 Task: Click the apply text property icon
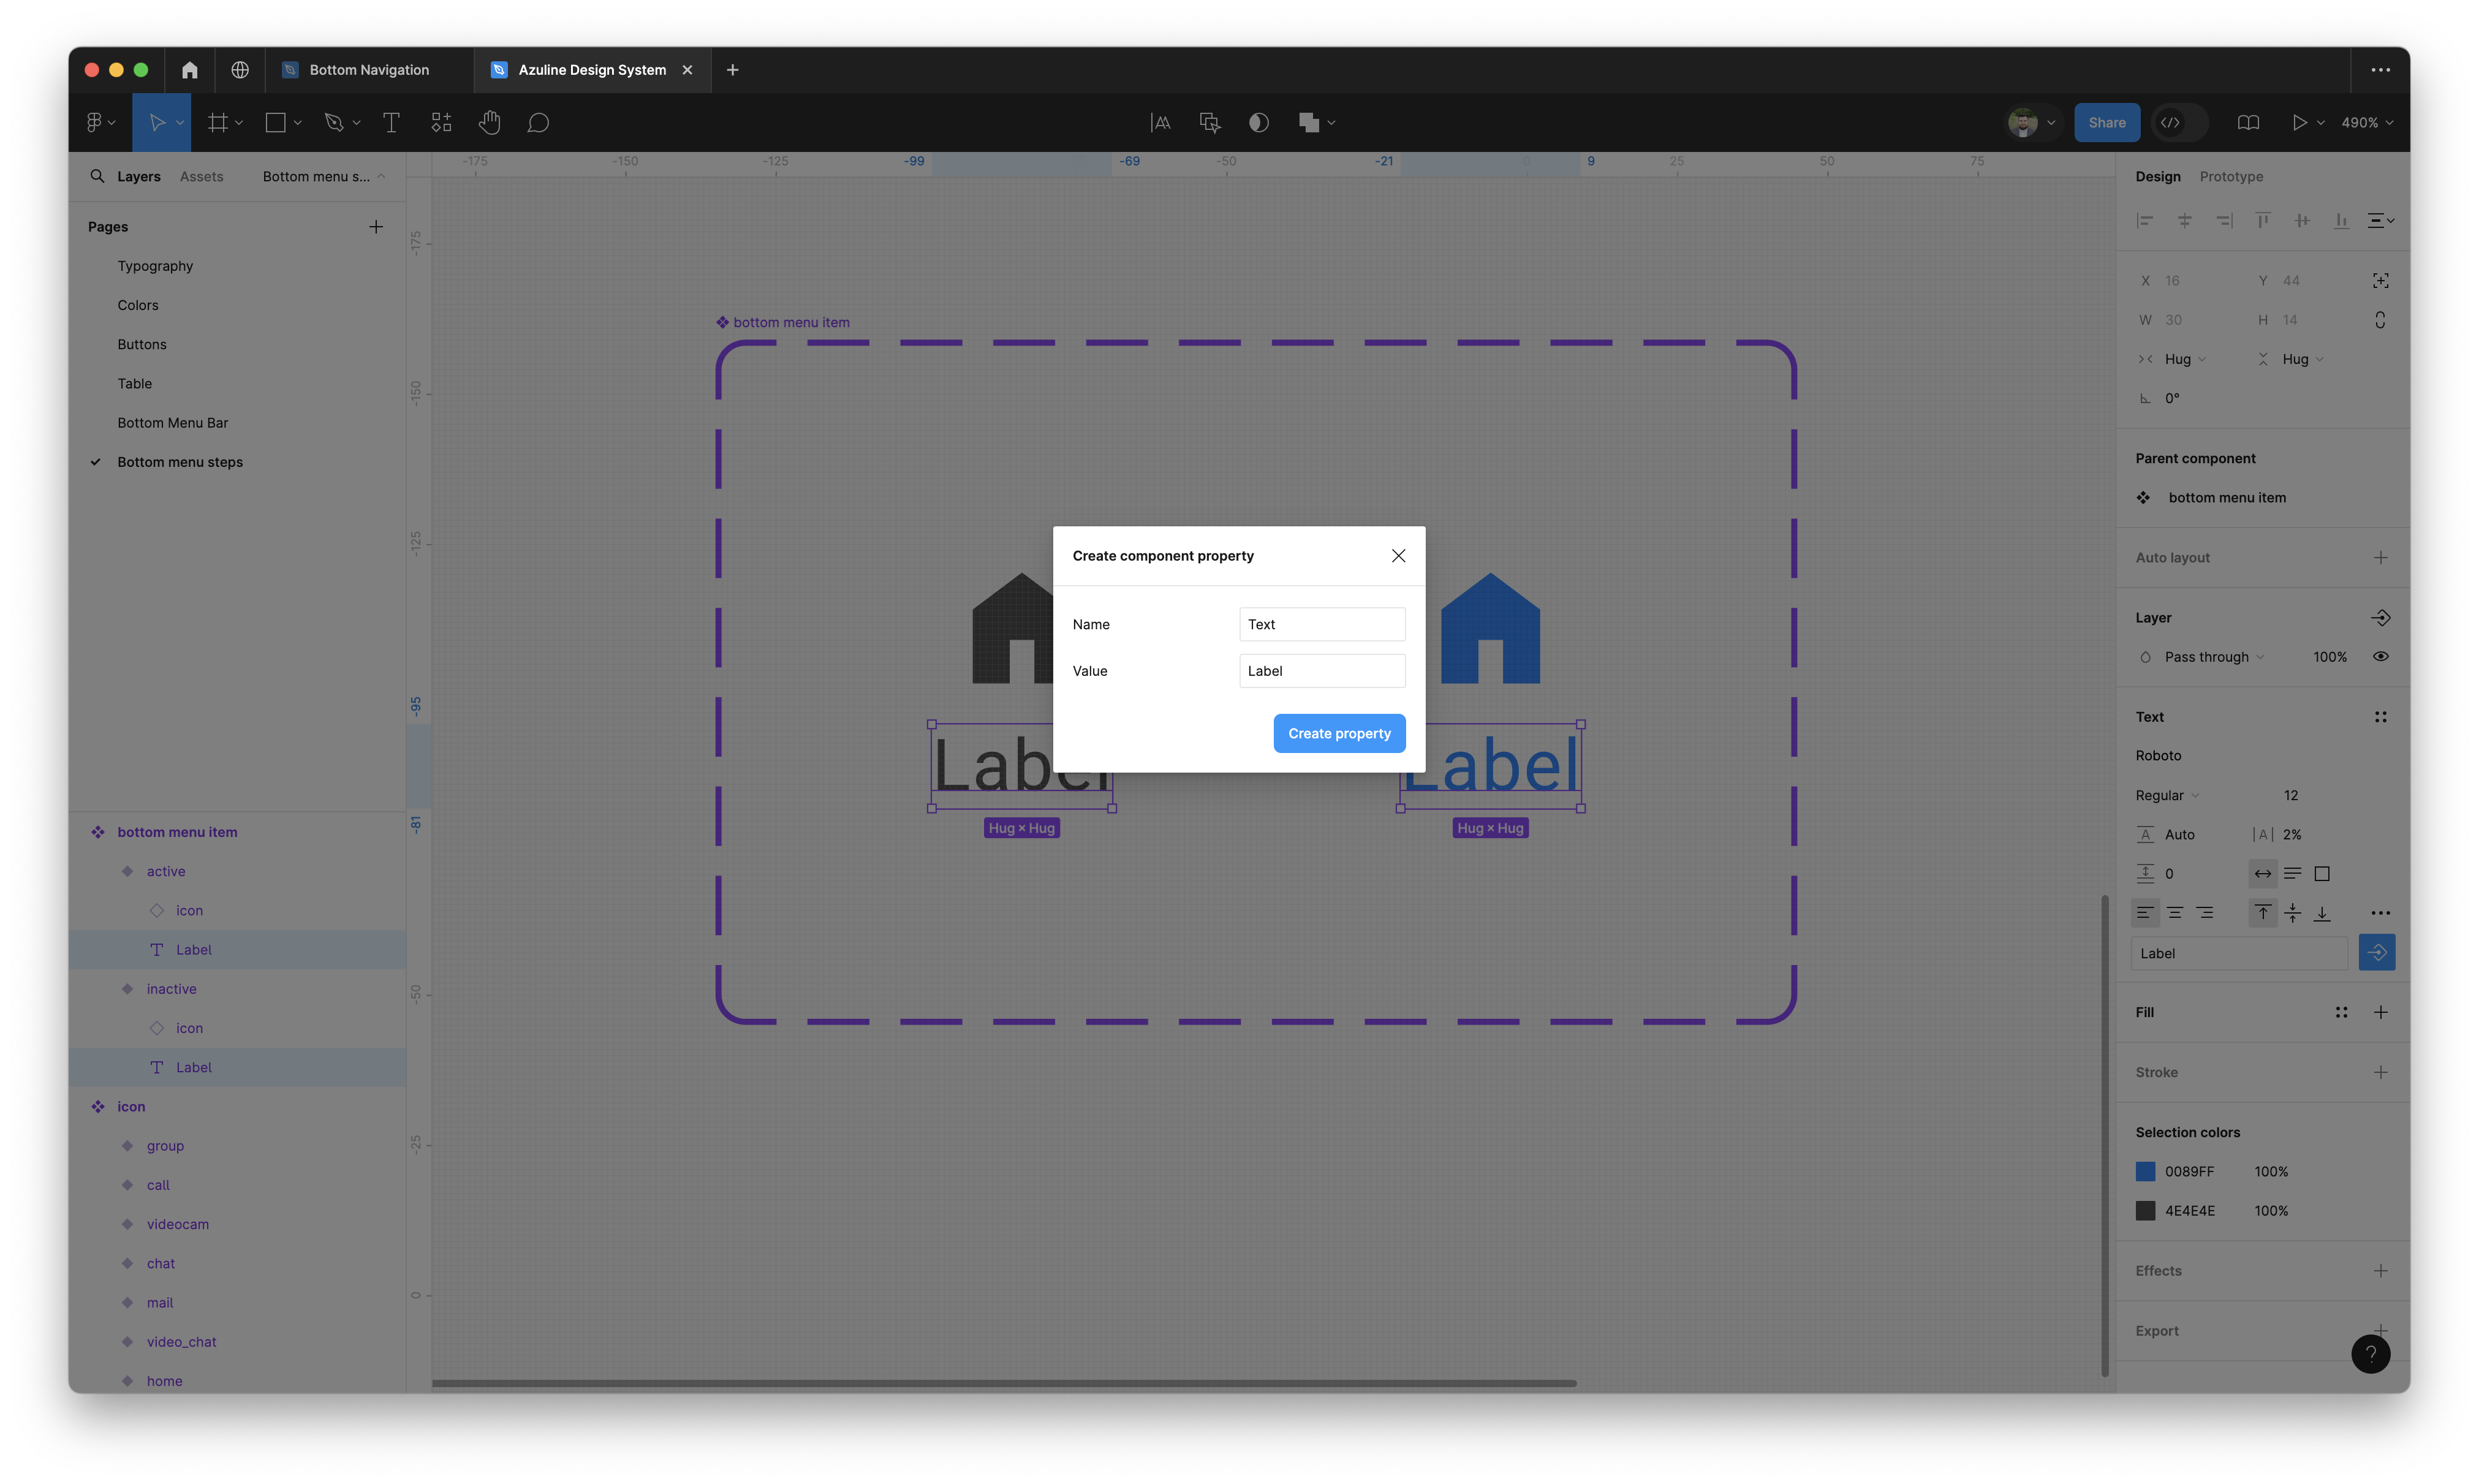[x=2376, y=953]
